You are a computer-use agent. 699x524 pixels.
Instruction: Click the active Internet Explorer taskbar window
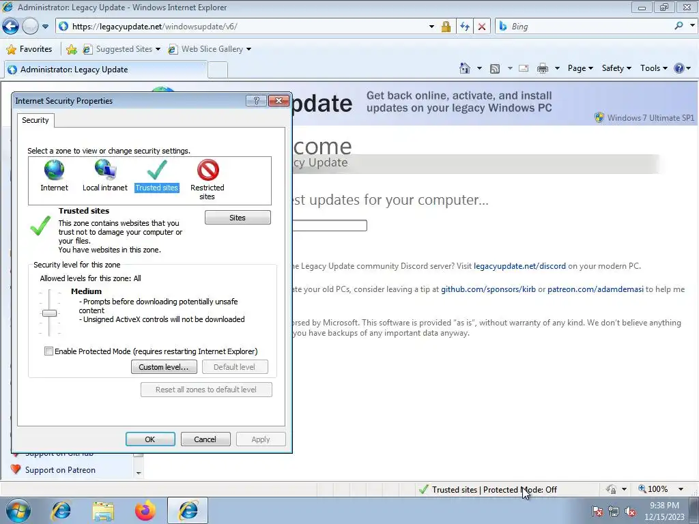coord(188,510)
